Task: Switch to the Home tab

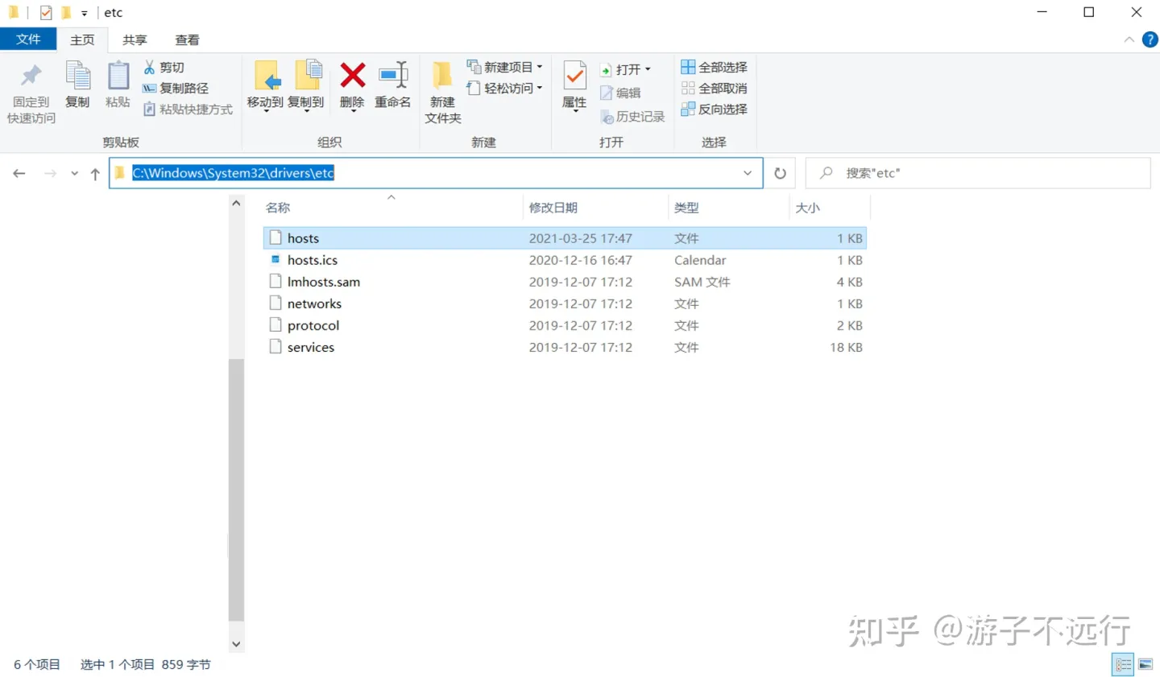Action: pyautogui.click(x=82, y=39)
